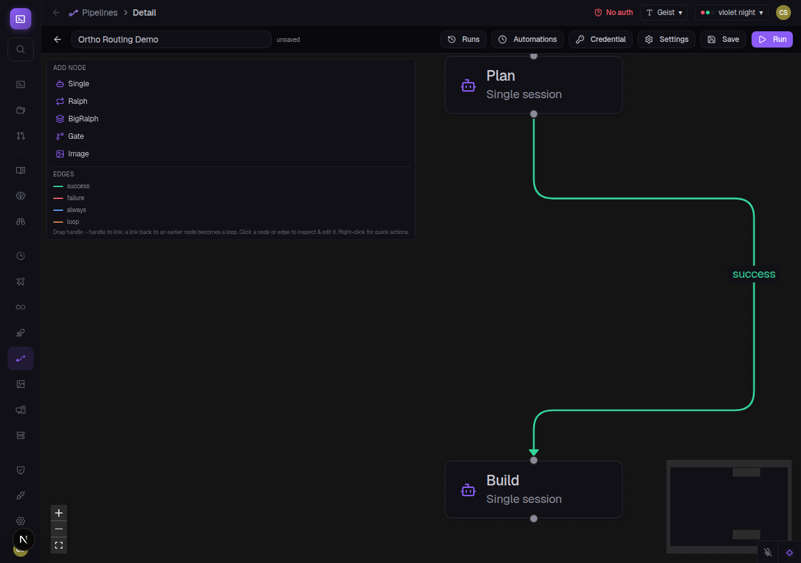Open the book icon in sidebar
The image size is (801, 563).
(x=21, y=170)
